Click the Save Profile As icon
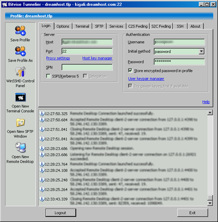218x222 pixels. tap(20, 51)
